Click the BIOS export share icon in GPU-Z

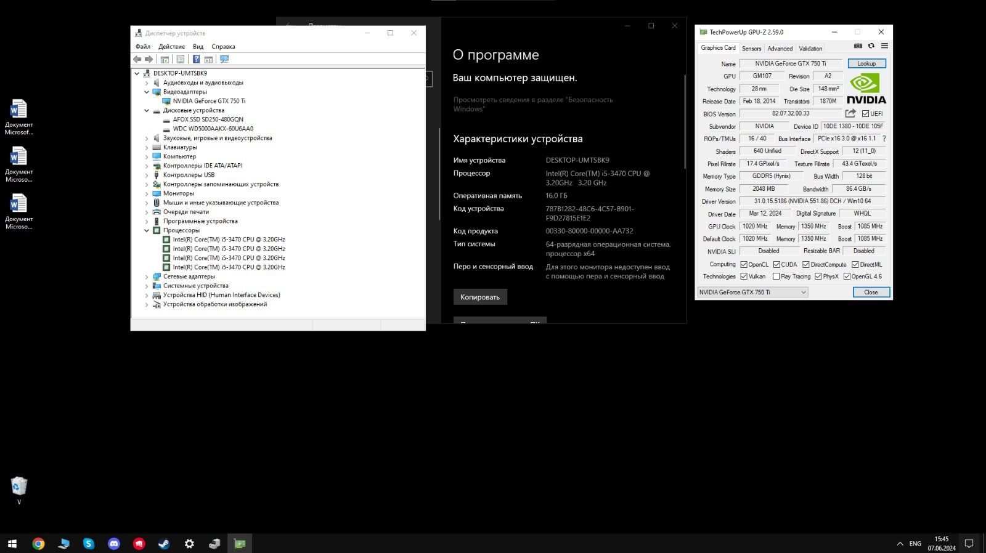[850, 113]
